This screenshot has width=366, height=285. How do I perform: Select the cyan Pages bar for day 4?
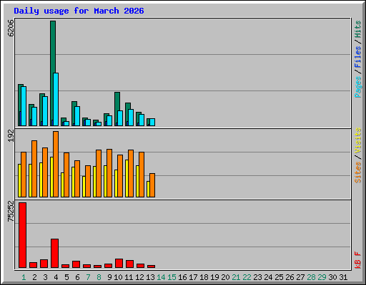[56, 99]
